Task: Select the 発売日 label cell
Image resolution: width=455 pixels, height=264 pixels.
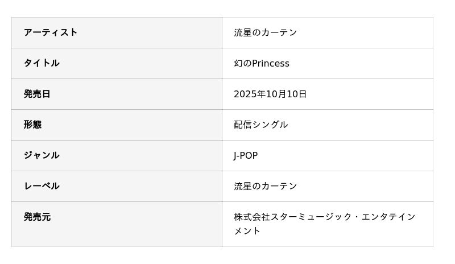Action: (37, 94)
